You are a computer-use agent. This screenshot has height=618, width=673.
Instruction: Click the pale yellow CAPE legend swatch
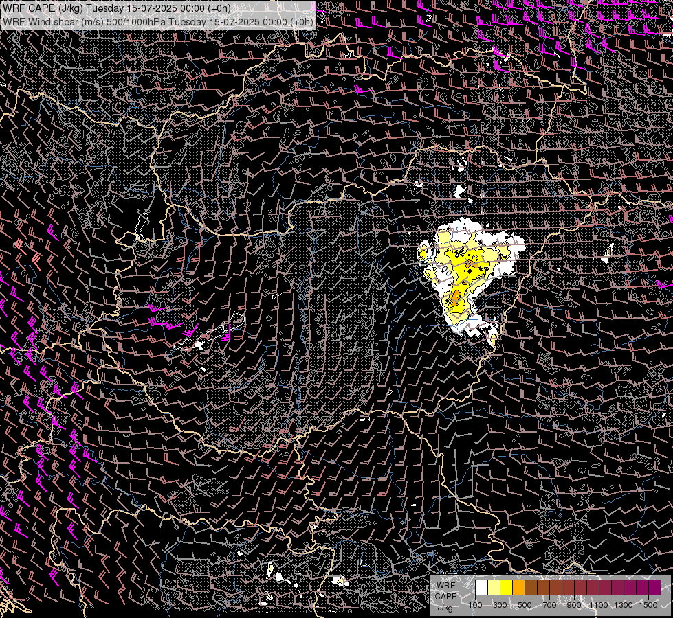coord(494,587)
